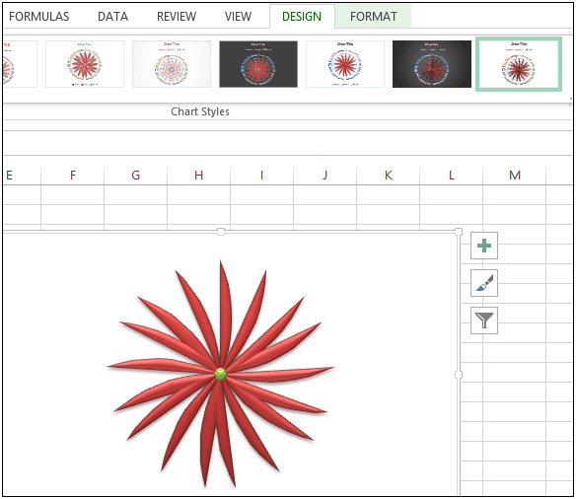Image resolution: width=576 pixels, height=499 pixels.
Task: Select column I header
Action: point(262,176)
